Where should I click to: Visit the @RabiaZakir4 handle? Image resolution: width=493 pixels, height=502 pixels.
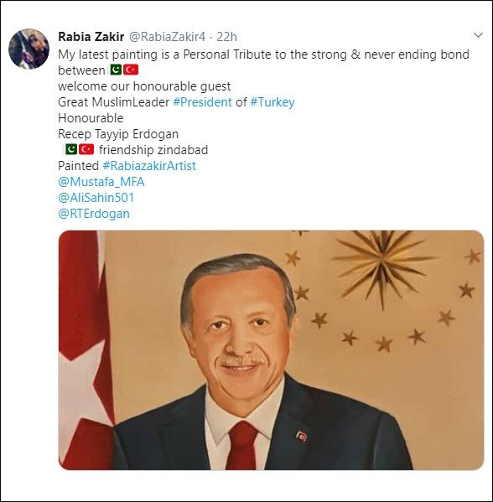167,37
